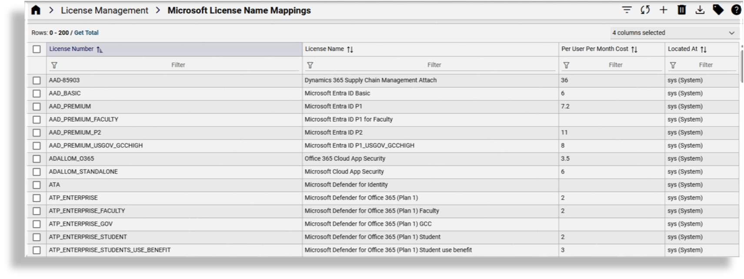Check the ATP_ENTERPRISE_STUDENT row checkbox
744x279 pixels.
(x=37, y=237)
